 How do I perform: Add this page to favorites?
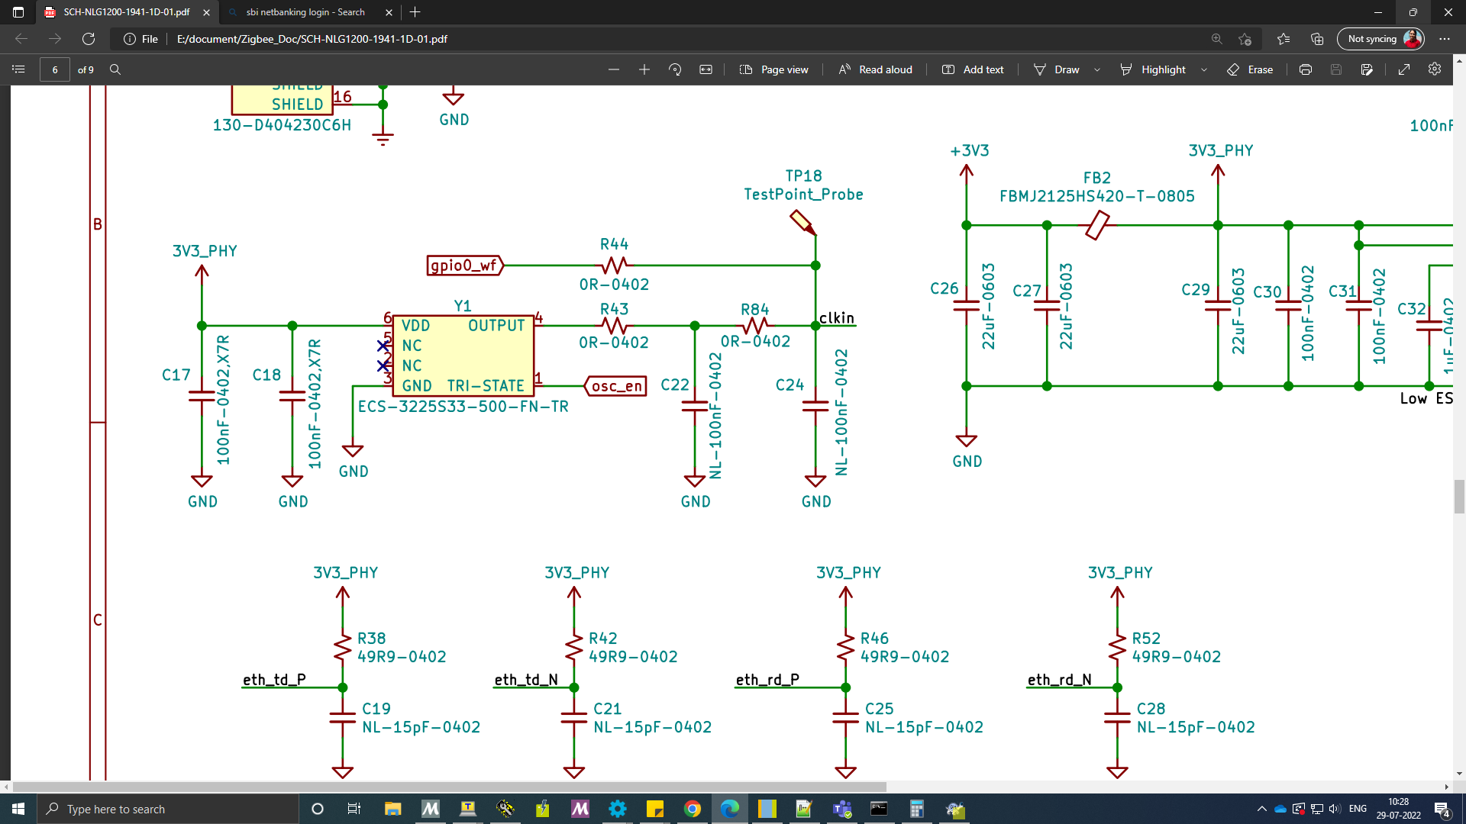point(1245,39)
